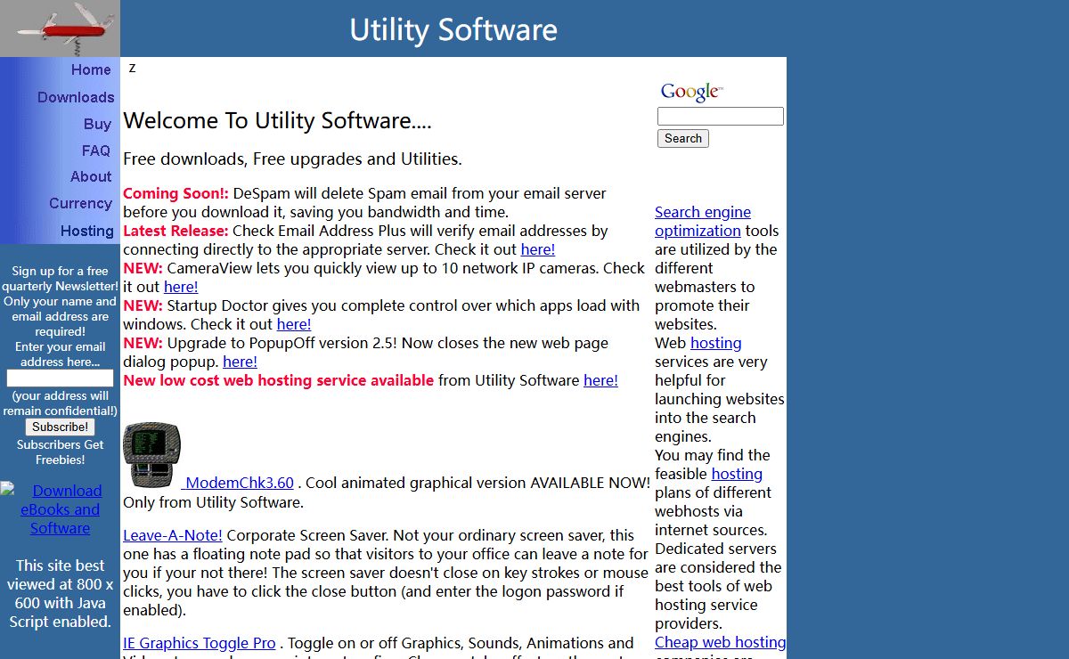Image resolution: width=1069 pixels, height=659 pixels.
Task: Follow the 'here!' link for PopupOff dialog popup
Action: (240, 362)
